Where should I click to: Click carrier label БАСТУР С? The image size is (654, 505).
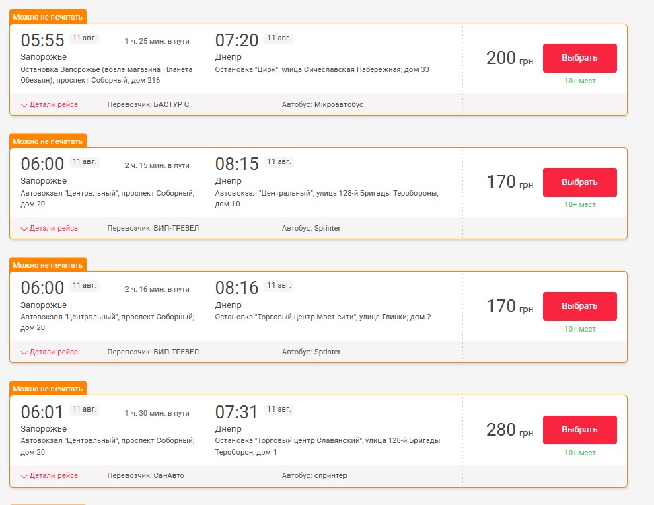(148, 104)
